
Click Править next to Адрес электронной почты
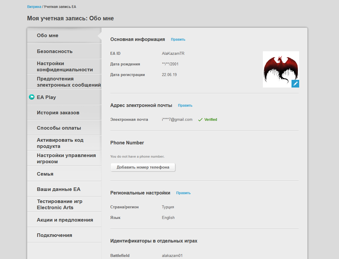pyautogui.click(x=185, y=105)
